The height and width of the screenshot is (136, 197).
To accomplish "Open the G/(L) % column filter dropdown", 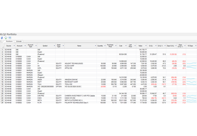I will point(165,46).
